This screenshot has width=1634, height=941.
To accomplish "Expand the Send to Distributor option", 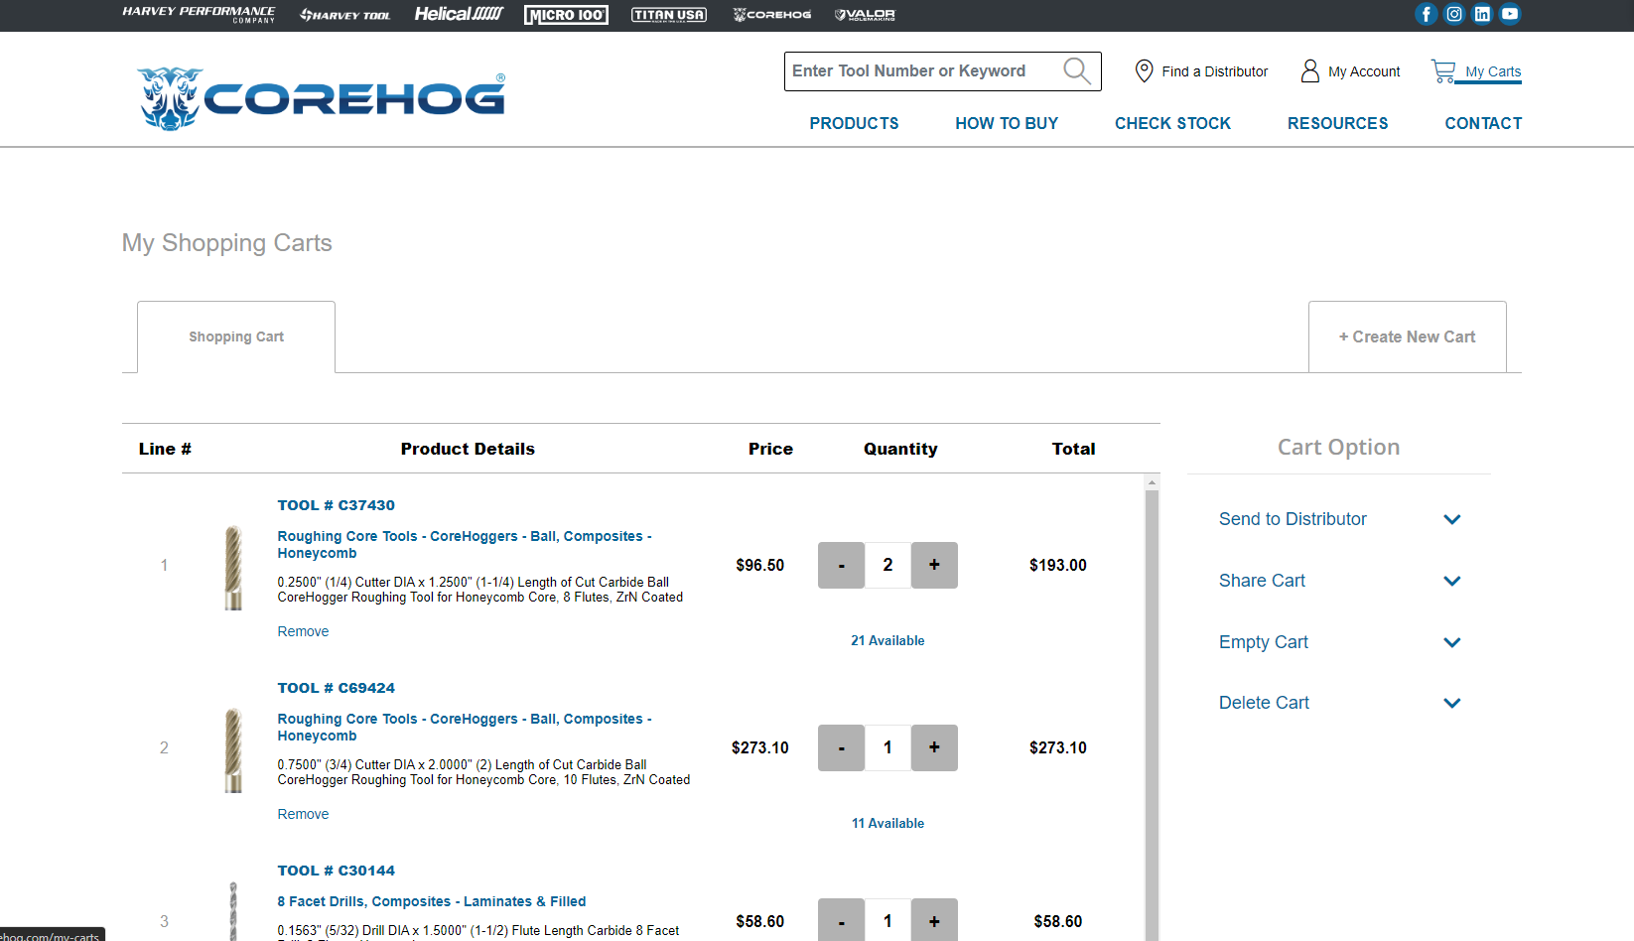I will (x=1451, y=519).
